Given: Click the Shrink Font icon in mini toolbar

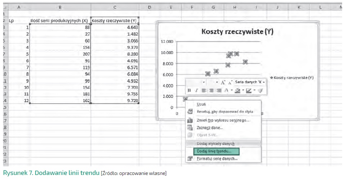Looking at the screenshot, I should (x=230, y=82).
